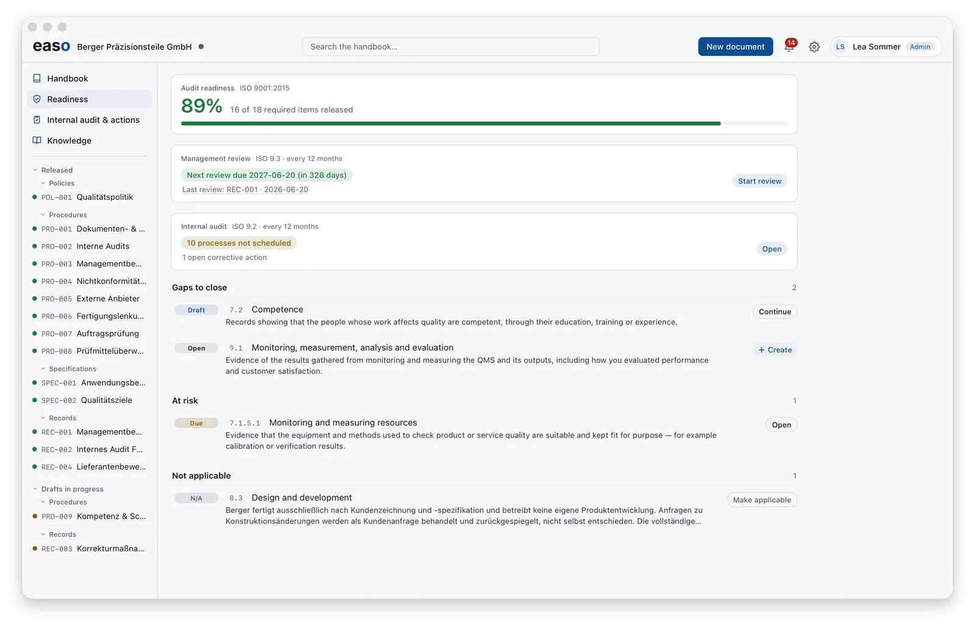The width and height of the screenshot is (975, 626).
Task: Collapse Procedures under Drafts in progress
Action: (64, 502)
